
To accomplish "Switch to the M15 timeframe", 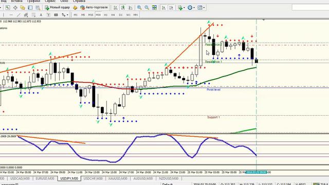I will [90, 15].
